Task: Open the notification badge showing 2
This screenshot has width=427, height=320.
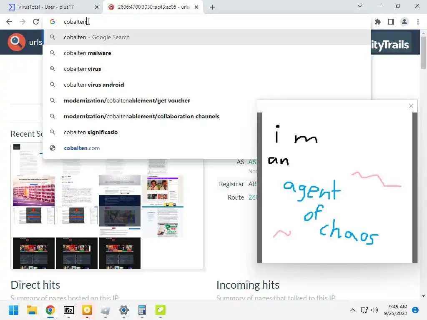Action: pos(415,310)
